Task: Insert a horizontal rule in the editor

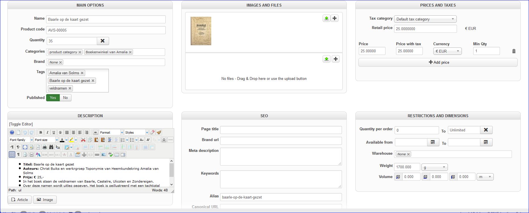Action: [171, 140]
